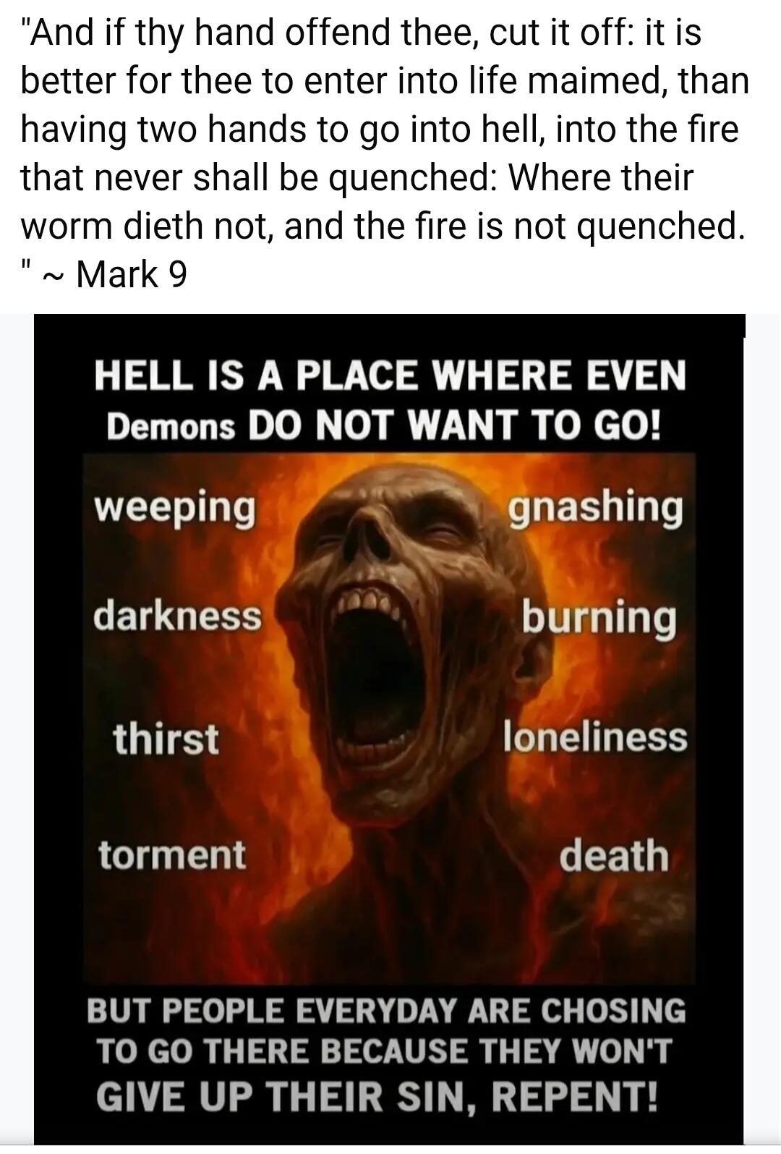Image resolution: width=781 pixels, height=1154 pixels.
Task: Tap "worm dieth not" line of post
Action: (382, 226)
